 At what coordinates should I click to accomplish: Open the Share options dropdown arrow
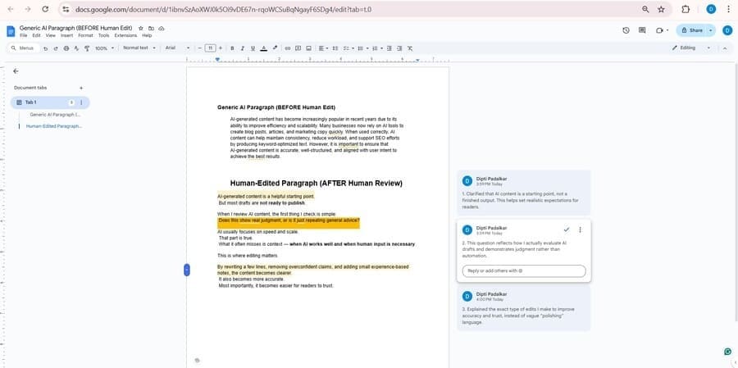pos(711,30)
